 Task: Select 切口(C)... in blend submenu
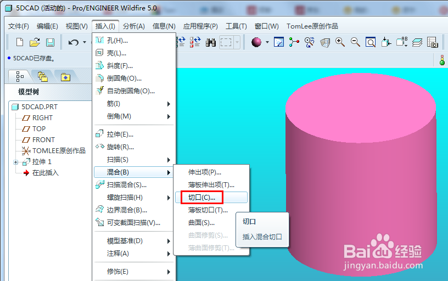pos(211,198)
